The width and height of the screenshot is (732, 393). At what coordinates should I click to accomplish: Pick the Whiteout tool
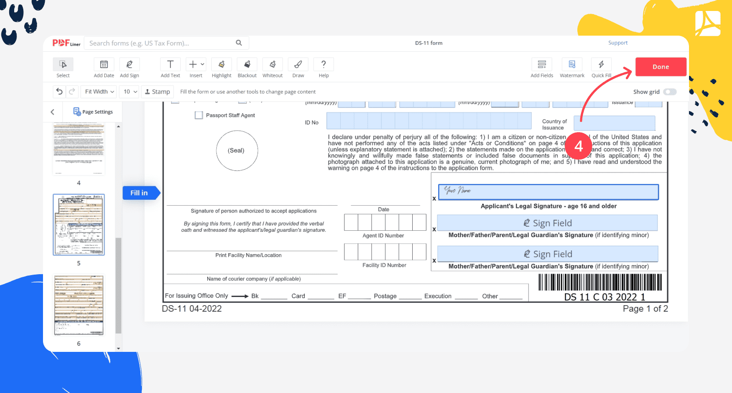point(273,64)
